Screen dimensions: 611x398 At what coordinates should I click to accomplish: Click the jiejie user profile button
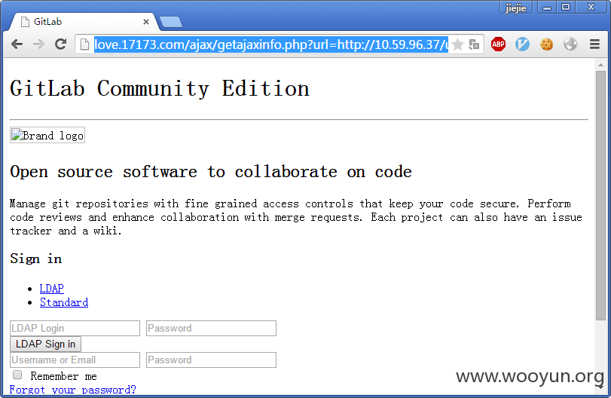click(515, 8)
